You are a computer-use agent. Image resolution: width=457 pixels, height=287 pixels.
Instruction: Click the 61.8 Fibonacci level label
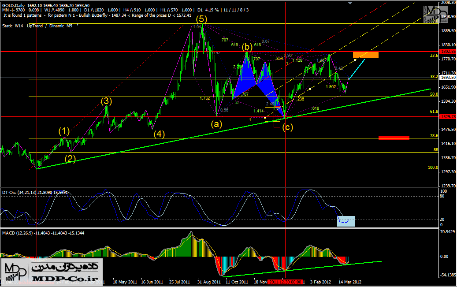[x=434, y=112]
